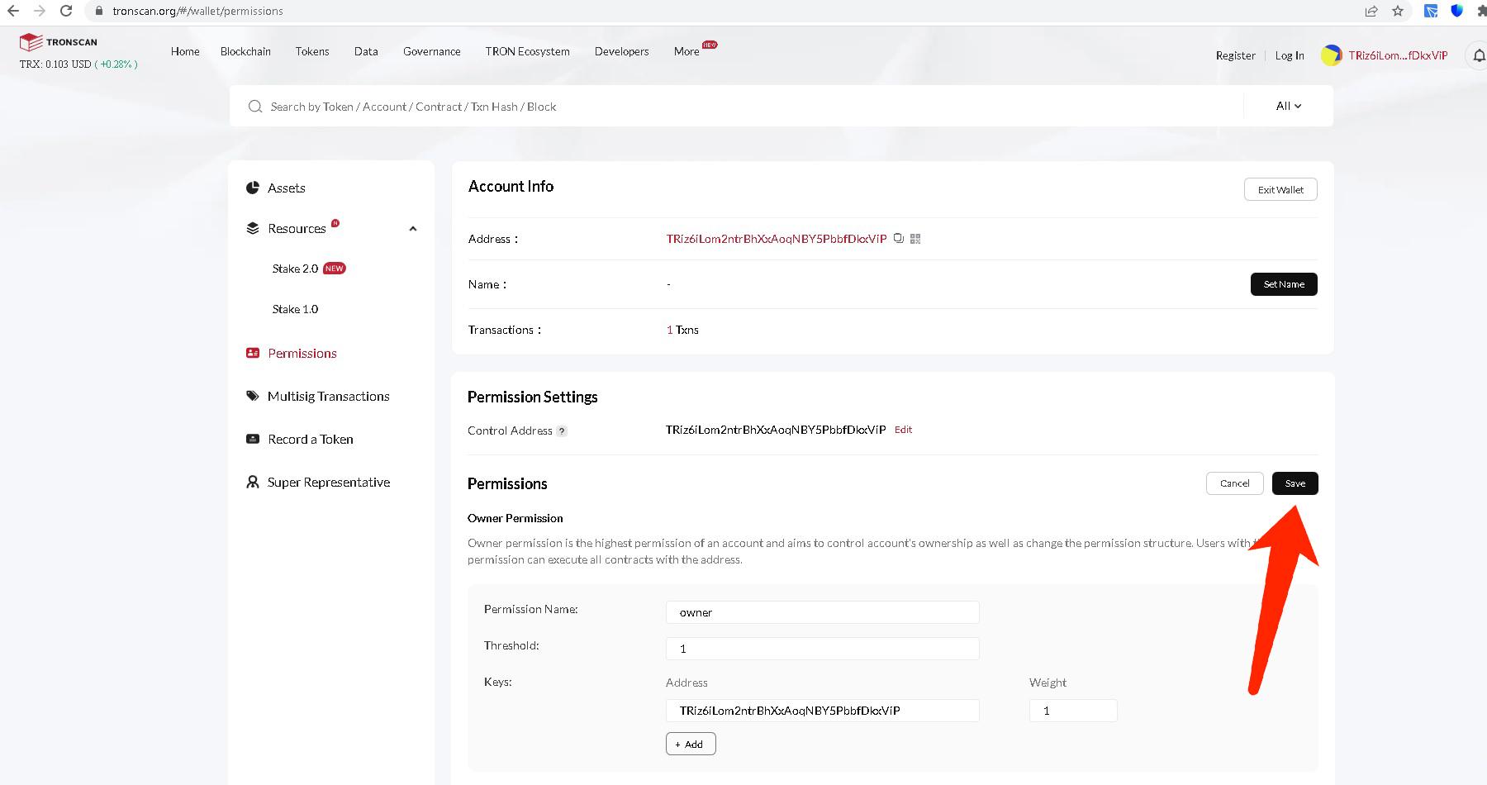Click the browser address bar URL

click(197, 11)
